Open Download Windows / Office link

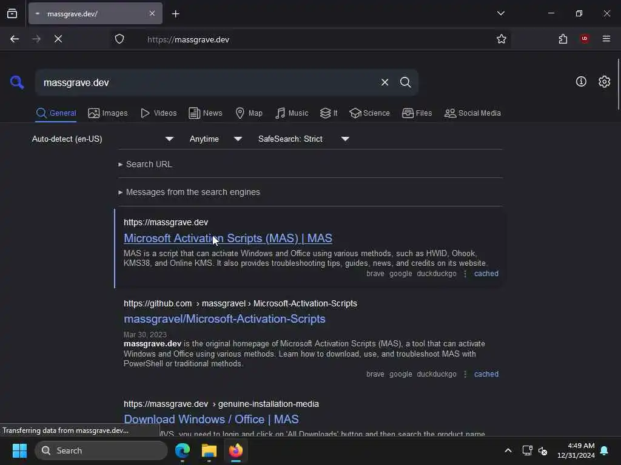(211, 419)
